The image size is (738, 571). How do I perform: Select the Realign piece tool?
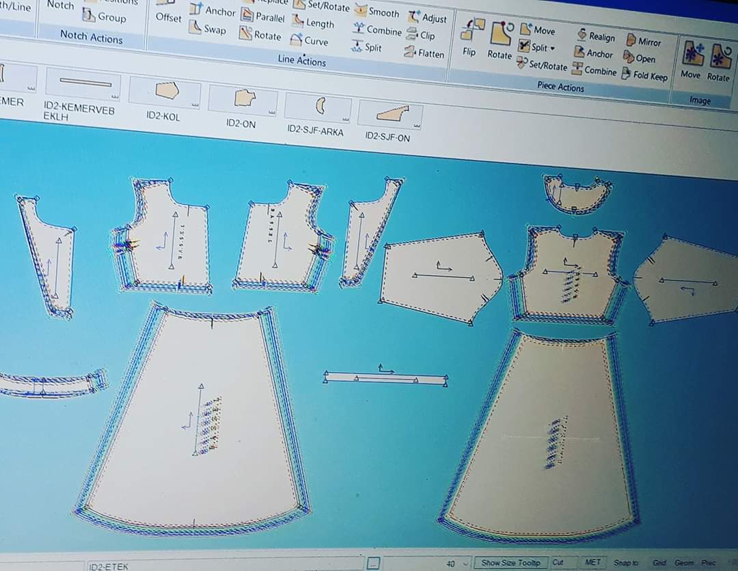(x=596, y=36)
